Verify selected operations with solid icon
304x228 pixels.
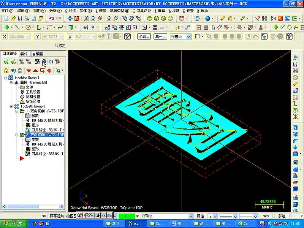click(44, 62)
